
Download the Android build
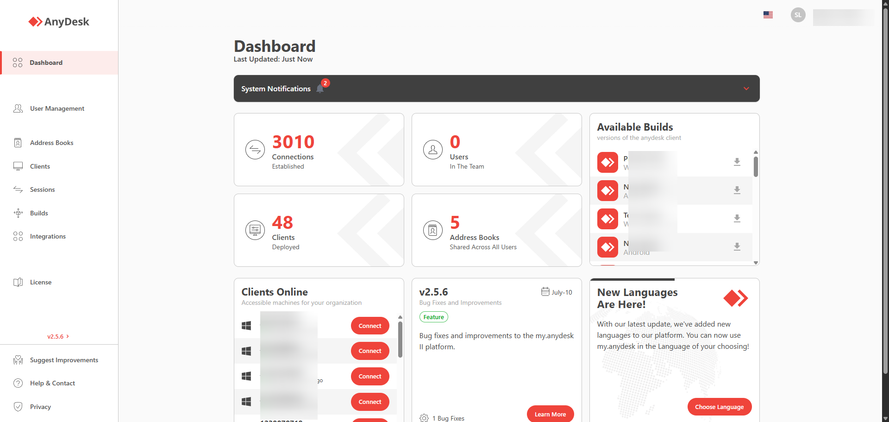point(737,247)
